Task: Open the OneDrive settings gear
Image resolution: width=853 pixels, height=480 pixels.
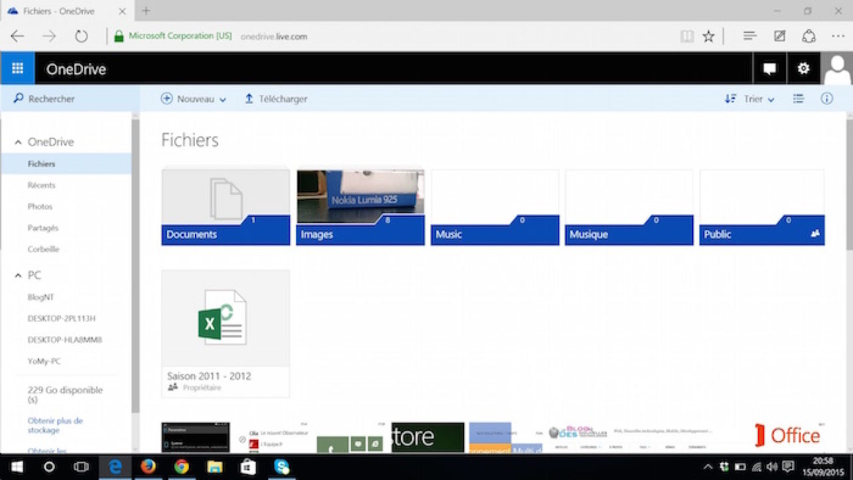Action: point(803,69)
